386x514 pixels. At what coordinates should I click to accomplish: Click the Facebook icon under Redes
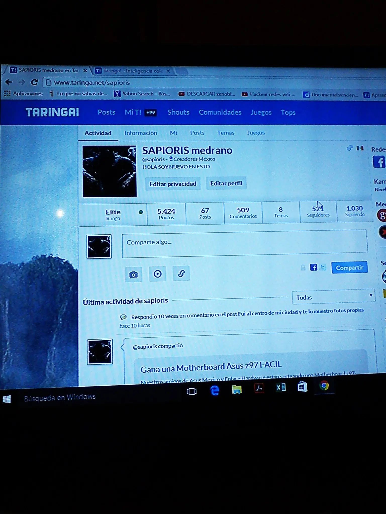(379, 162)
